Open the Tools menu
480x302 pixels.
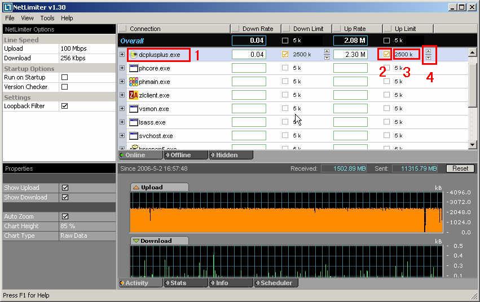[47, 19]
